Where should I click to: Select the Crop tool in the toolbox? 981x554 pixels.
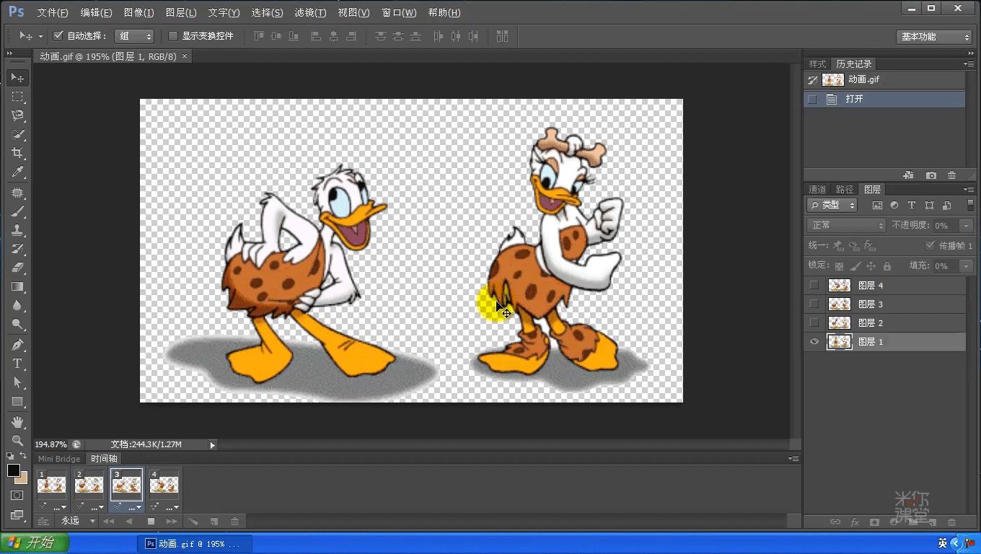[17, 153]
